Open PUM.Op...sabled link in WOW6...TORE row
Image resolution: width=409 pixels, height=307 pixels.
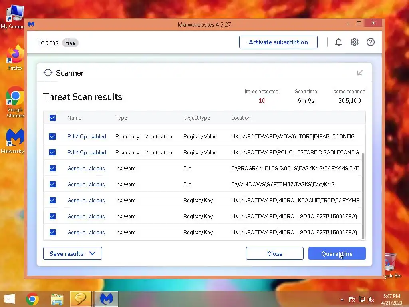(87, 136)
